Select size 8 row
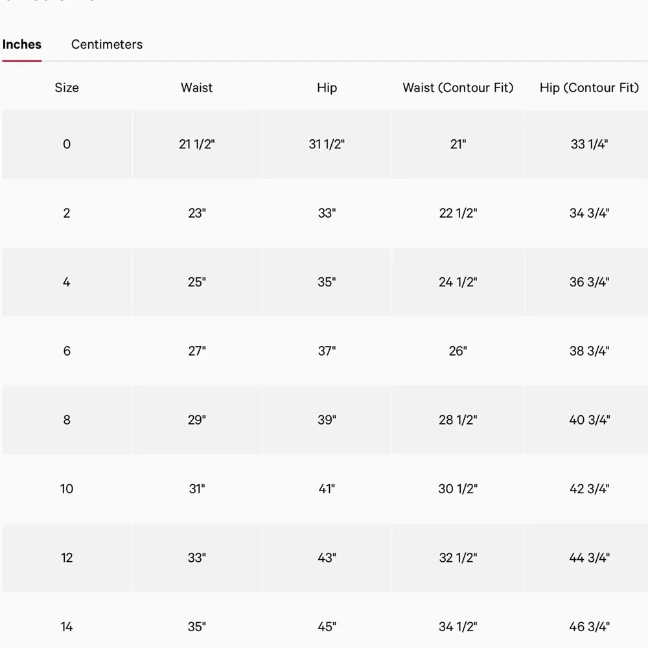This screenshot has width=648, height=648. pyautogui.click(x=67, y=419)
